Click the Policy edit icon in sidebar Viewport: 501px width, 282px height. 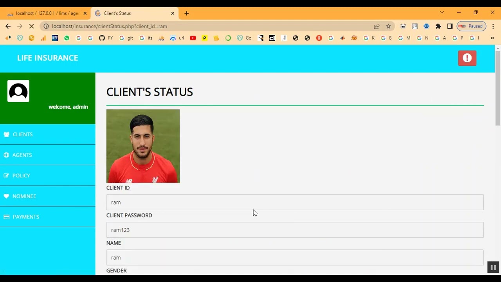[6, 175]
